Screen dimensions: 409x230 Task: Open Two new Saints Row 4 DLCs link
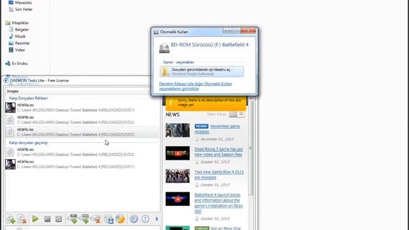pos(219,174)
